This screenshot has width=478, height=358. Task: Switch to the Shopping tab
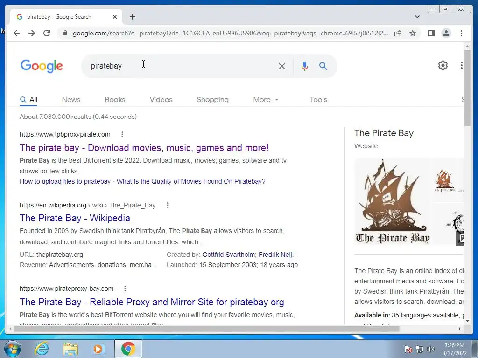point(212,100)
